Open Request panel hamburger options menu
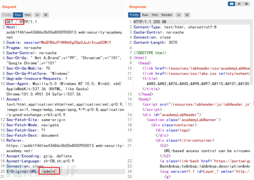 click(x=46, y=15)
